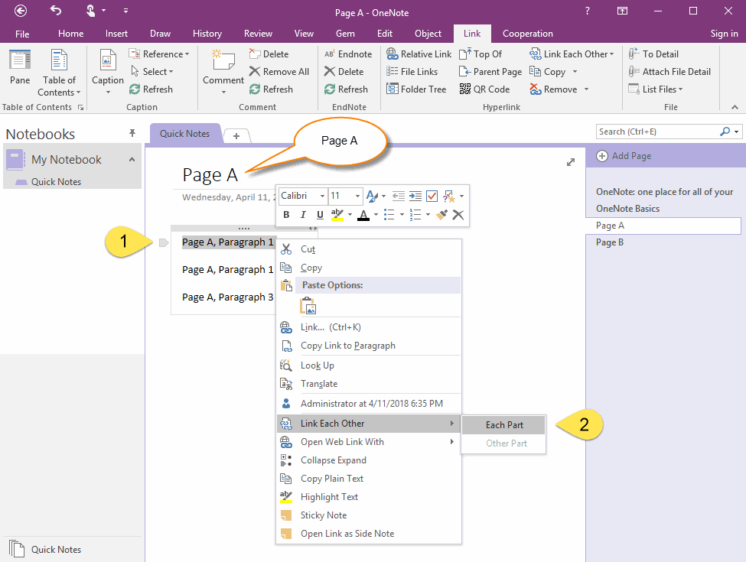Viewport: 746px width, 562px height.
Task: Collapse the ribbon
Action: [x=735, y=108]
